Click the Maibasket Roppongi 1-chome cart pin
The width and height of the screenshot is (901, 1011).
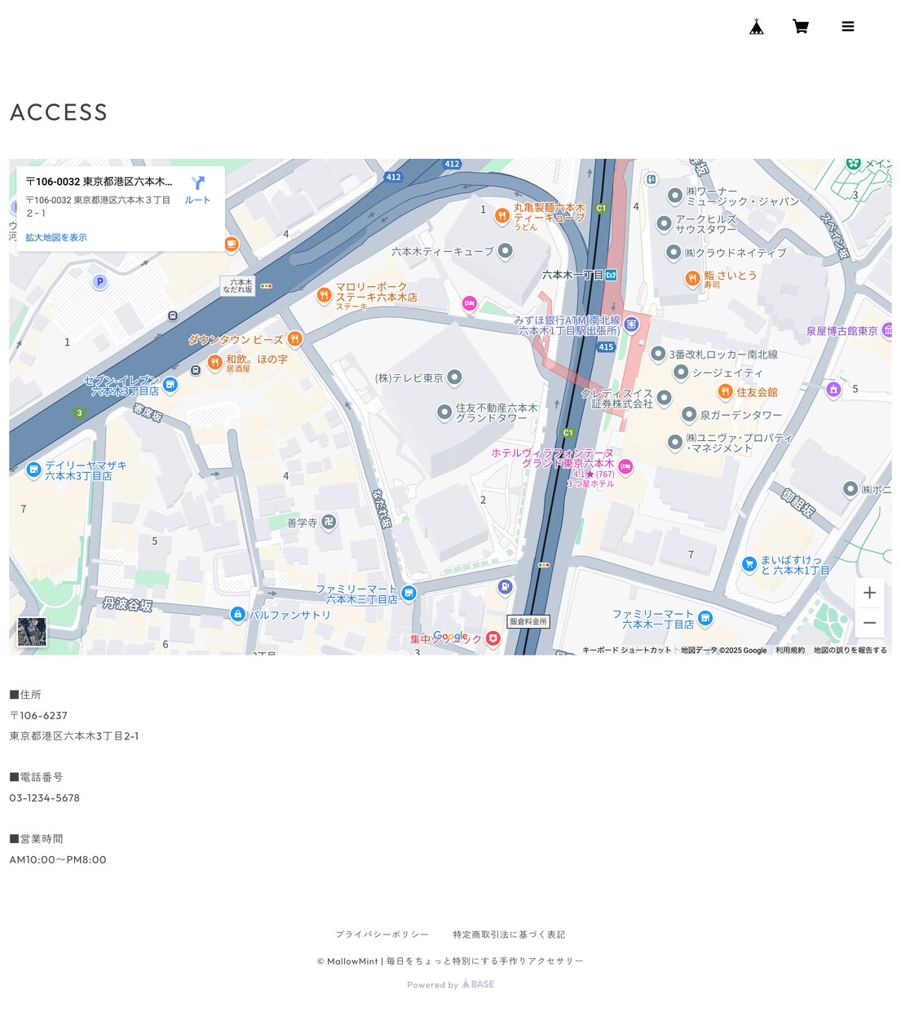(749, 563)
